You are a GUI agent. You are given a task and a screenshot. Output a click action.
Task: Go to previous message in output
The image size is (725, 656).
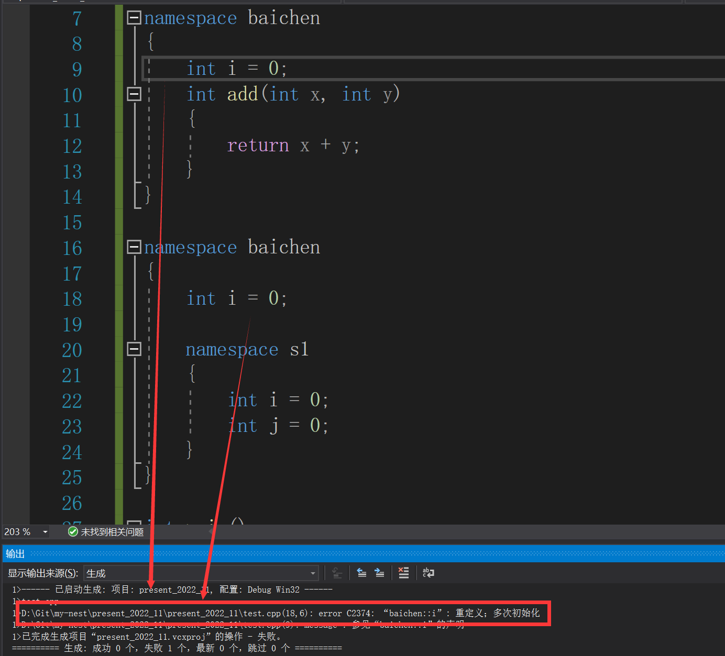[x=361, y=573]
